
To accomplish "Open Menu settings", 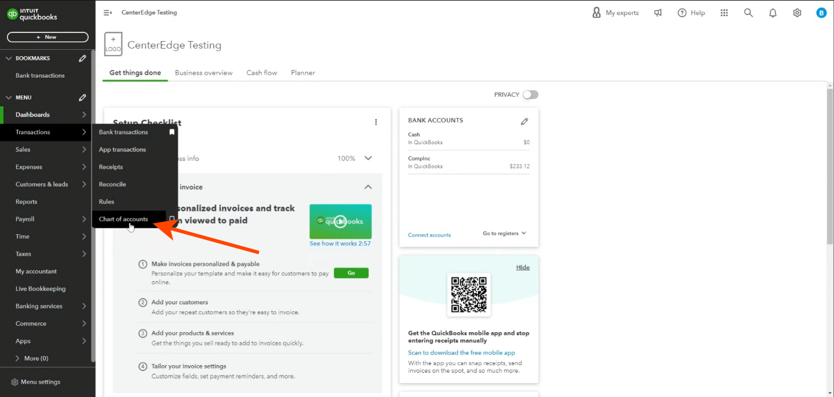I will tap(36, 382).
